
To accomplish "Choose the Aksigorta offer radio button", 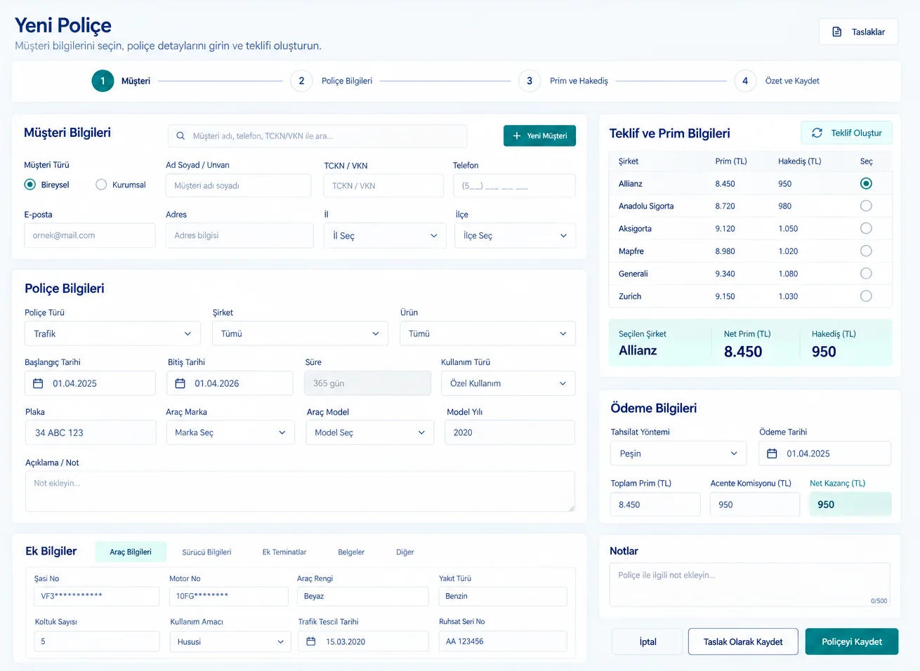I will pyautogui.click(x=866, y=228).
